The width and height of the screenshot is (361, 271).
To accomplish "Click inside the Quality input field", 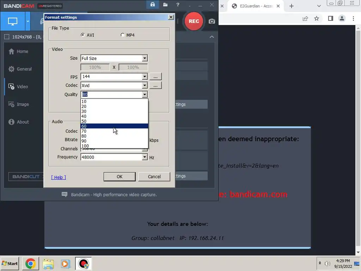I will [111, 95].
